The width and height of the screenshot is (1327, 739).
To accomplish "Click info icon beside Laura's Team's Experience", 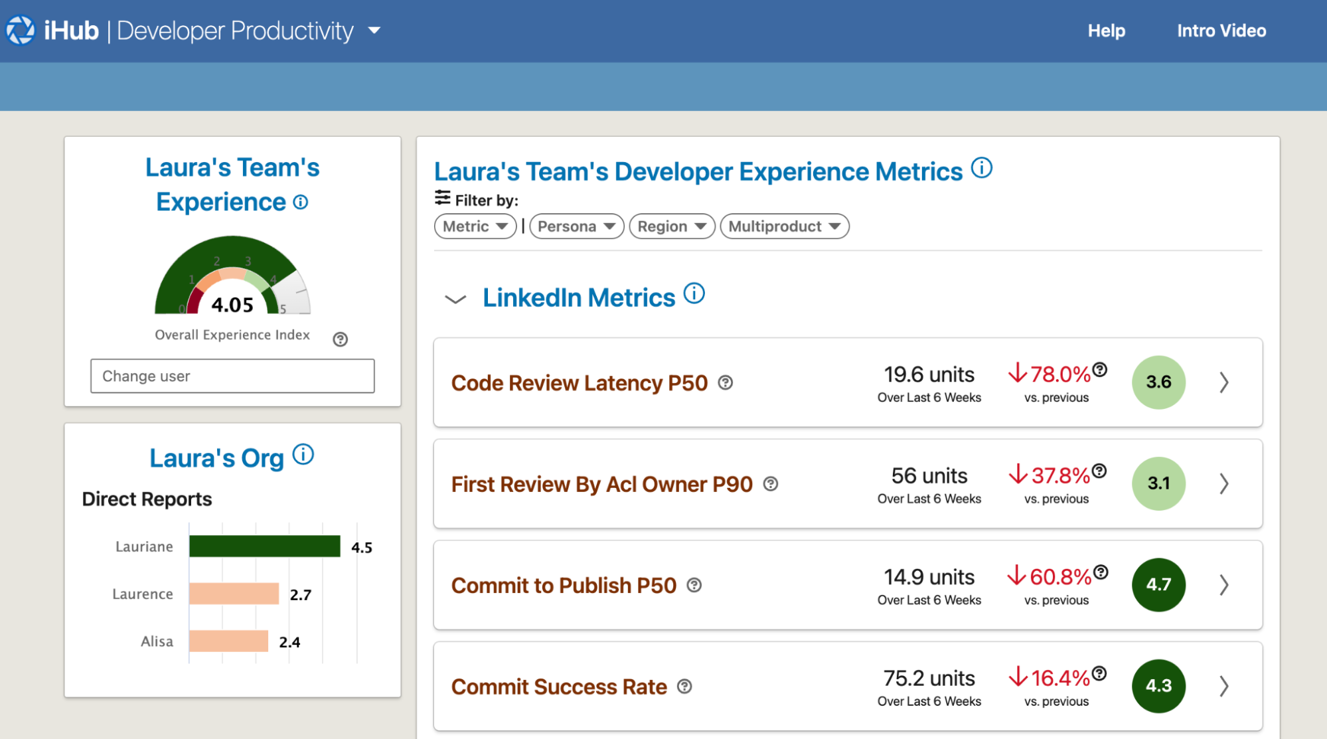I will point(301,202).
